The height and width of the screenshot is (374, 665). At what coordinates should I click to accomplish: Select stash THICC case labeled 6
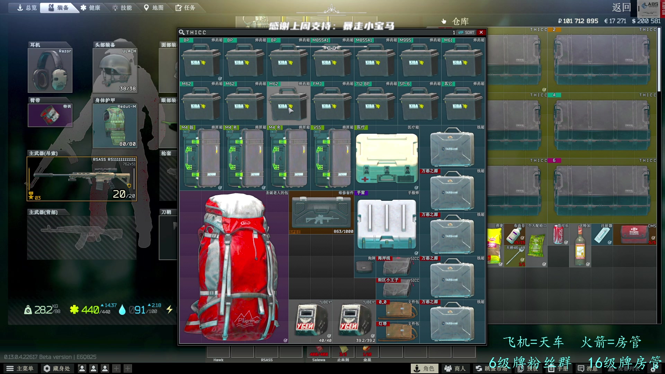click(602, 191)
